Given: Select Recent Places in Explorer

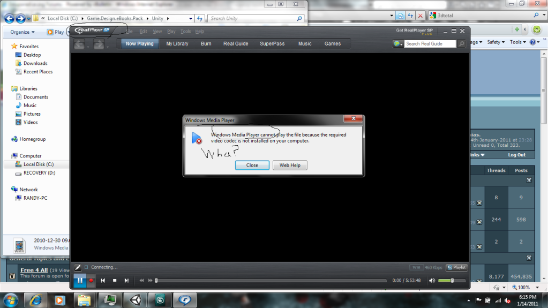Looking at the screenshot, I should 38,72.
